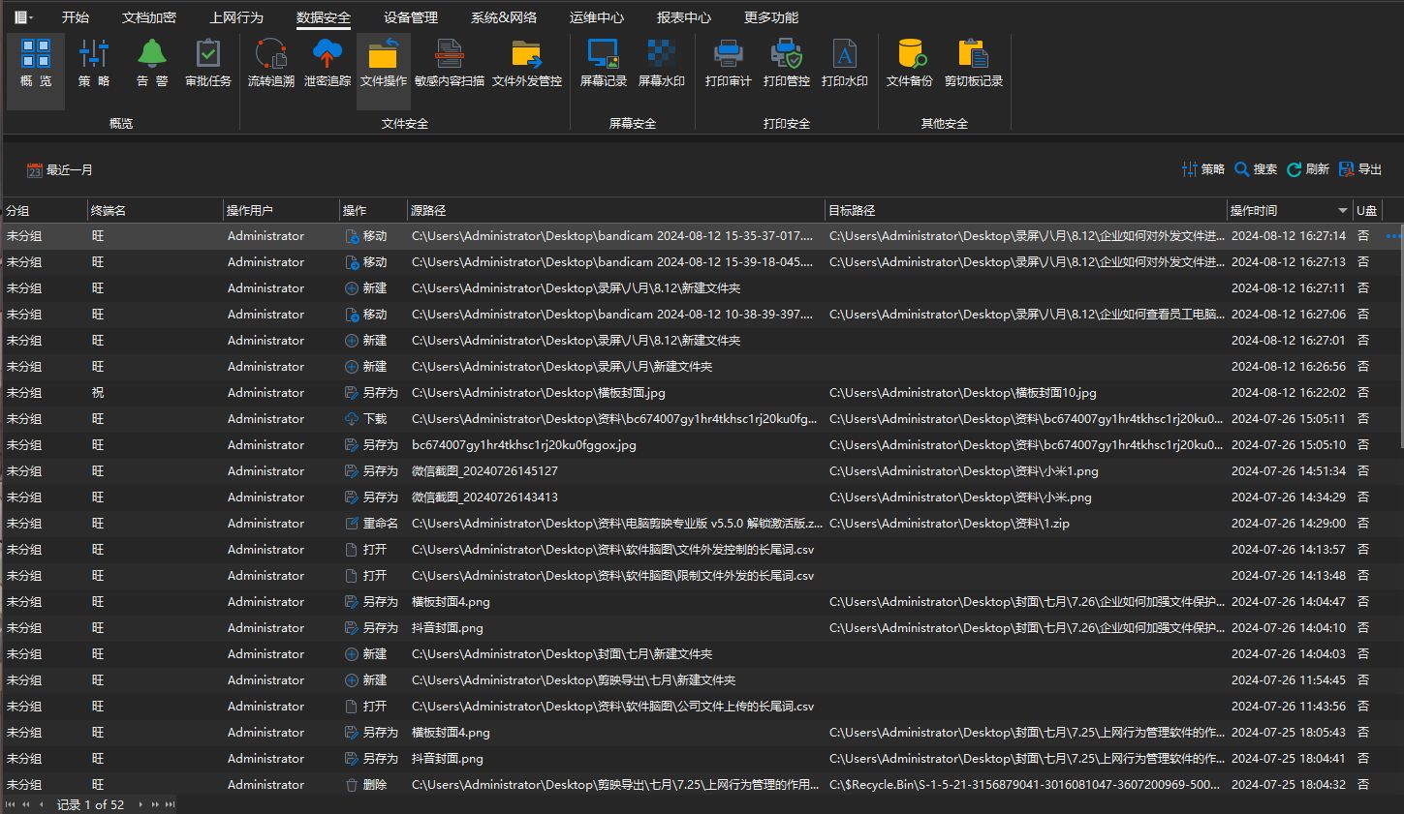Open the 最近一月 date range selector
Viewport: 1404px width, 814px height.
click(x=60, y=170)
